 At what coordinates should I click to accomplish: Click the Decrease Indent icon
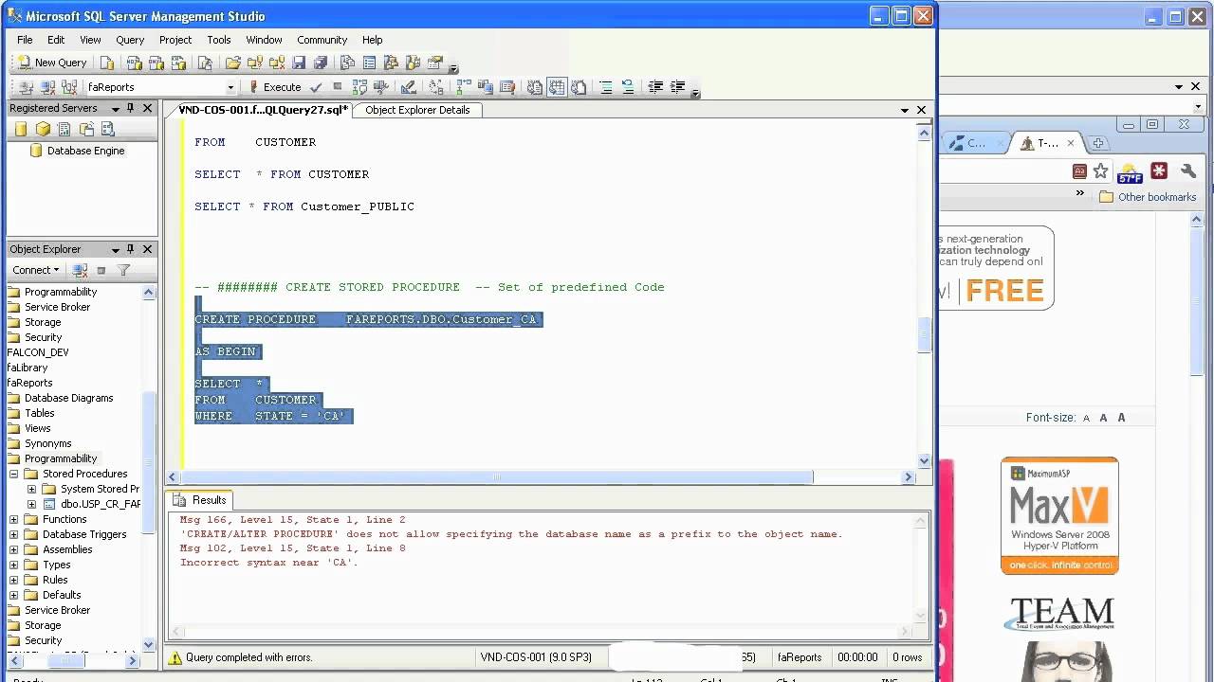pyautogui.click(x=655, y=87)
